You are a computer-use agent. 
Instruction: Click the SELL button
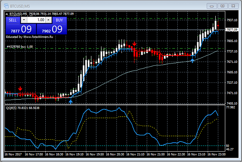pyautogui.click(x=13, y=20)
